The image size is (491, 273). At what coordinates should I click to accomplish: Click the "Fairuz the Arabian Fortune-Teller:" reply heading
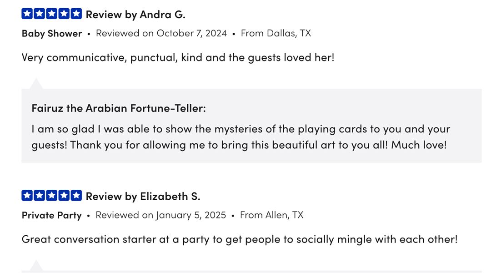click(x=119, y=108)
